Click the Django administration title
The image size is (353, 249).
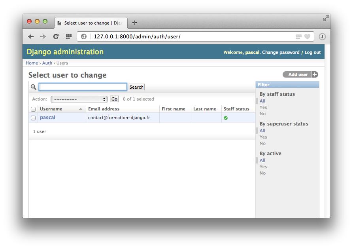point(65,51)
